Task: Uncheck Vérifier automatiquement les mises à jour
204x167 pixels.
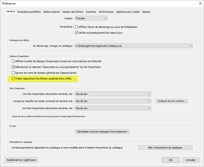Action: click(76, 33)
